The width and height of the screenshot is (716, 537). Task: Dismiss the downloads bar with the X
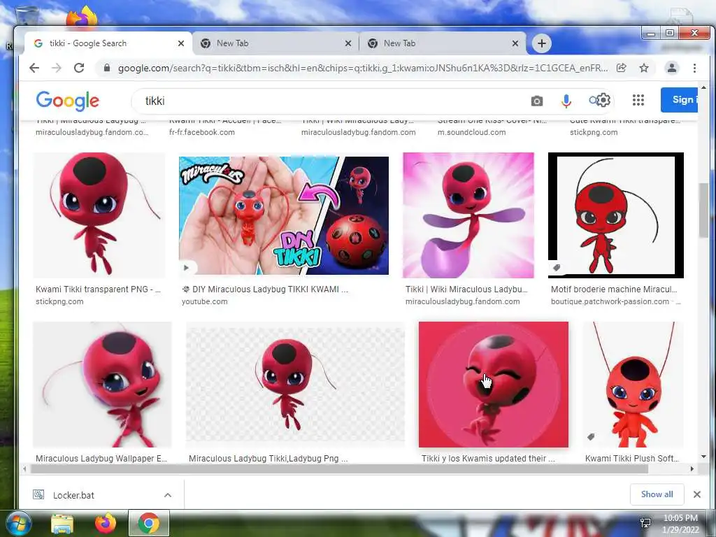tap(697, 494)
